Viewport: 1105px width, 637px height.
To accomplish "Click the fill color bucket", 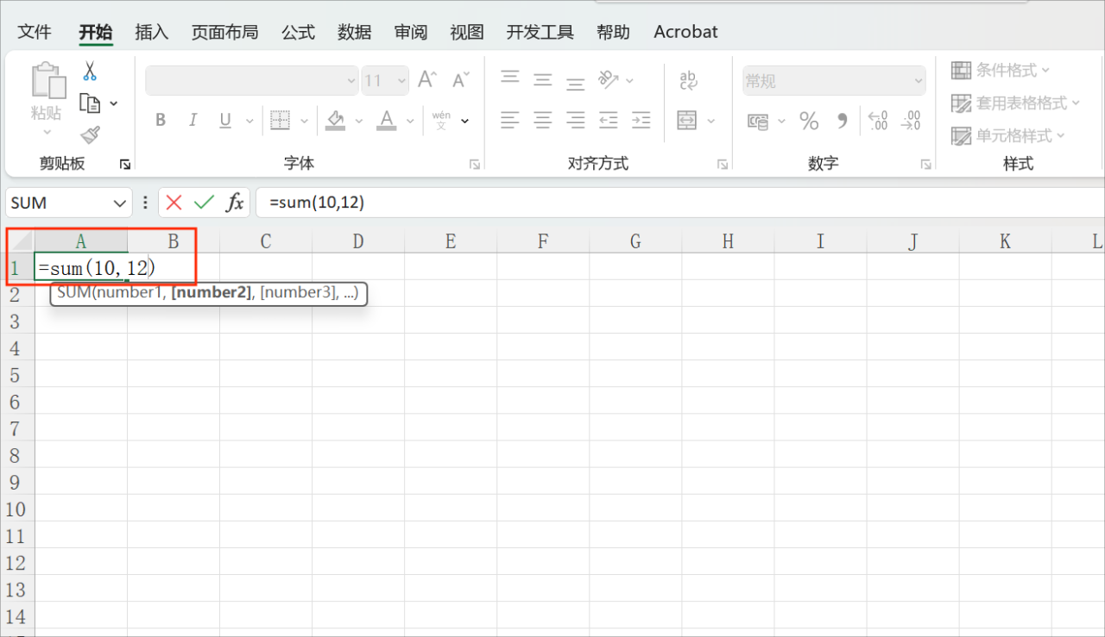I will tap(335, 121).
